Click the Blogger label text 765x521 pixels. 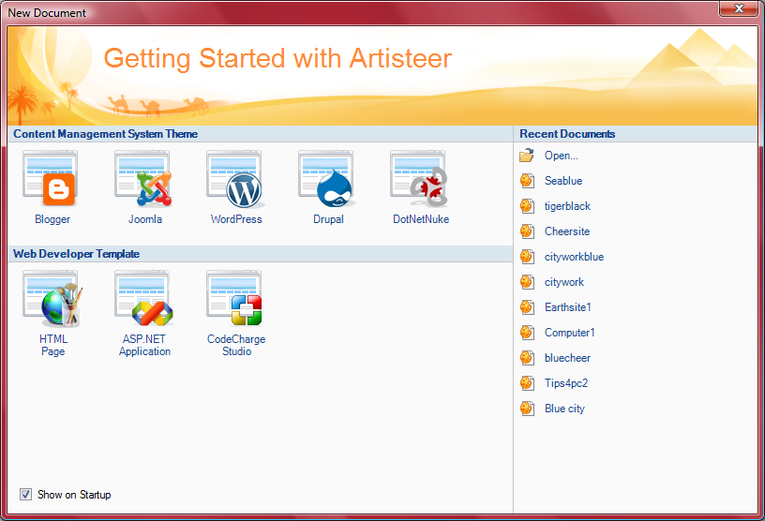[52, 219]
